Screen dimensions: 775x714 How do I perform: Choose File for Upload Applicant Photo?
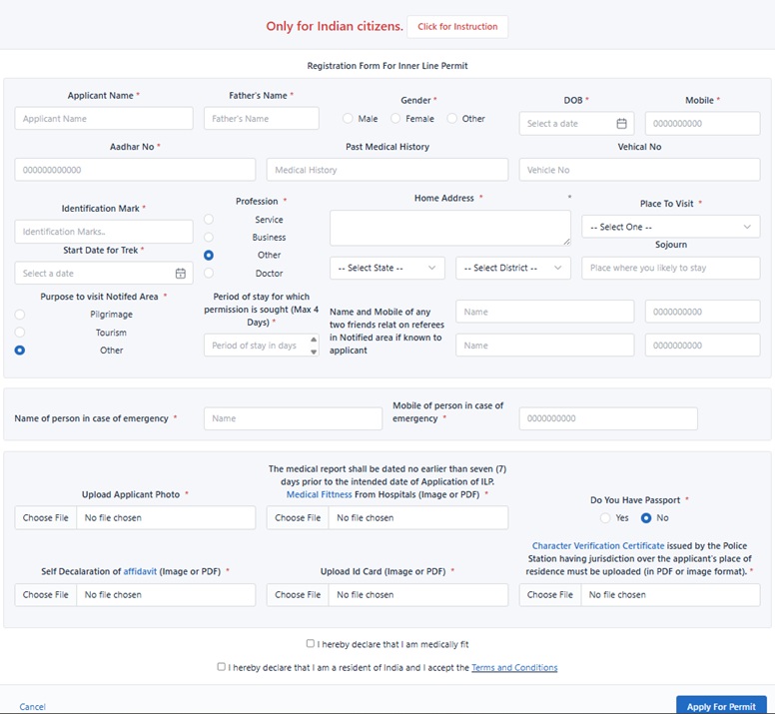pos(46,518)
